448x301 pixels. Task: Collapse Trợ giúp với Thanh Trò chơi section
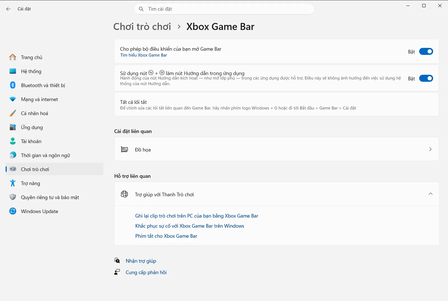tap(430, 194)
